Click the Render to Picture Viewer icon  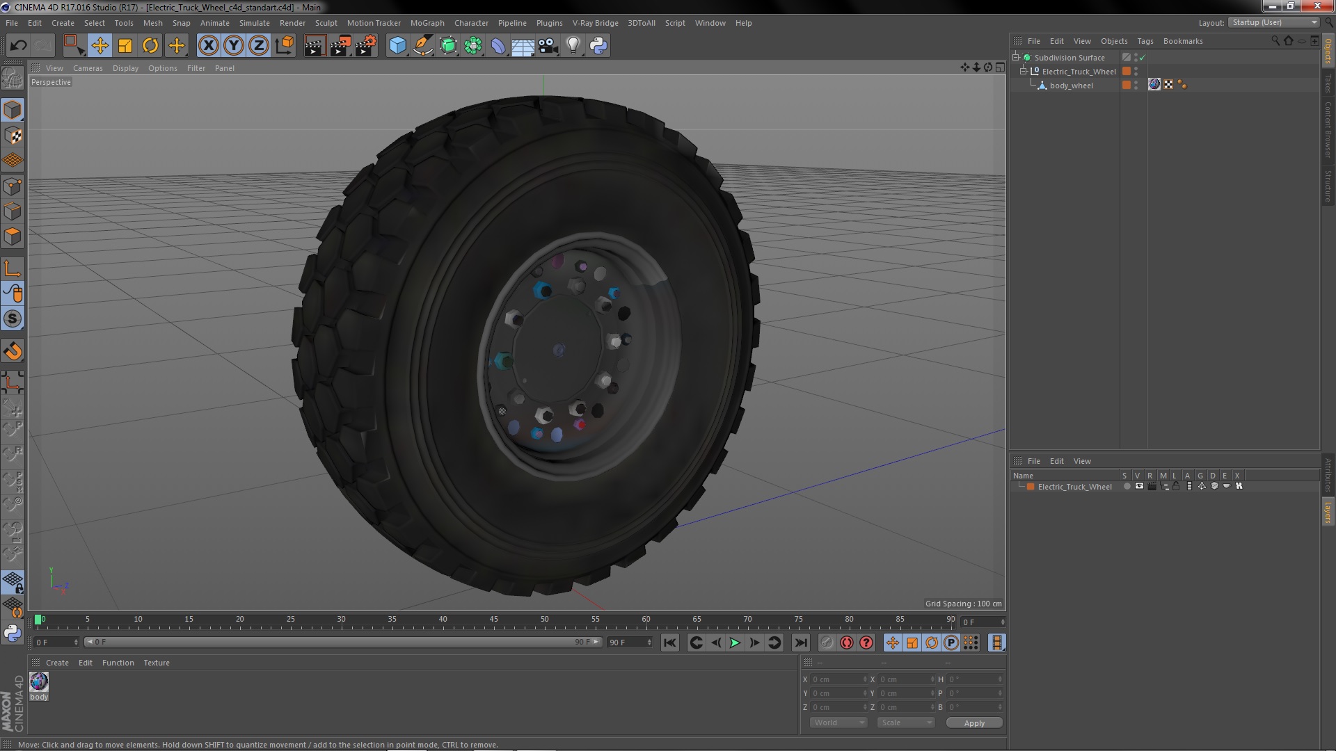(340, 46)
